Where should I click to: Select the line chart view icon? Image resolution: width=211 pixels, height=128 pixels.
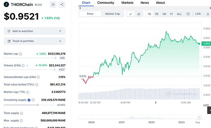pos(130,14)
